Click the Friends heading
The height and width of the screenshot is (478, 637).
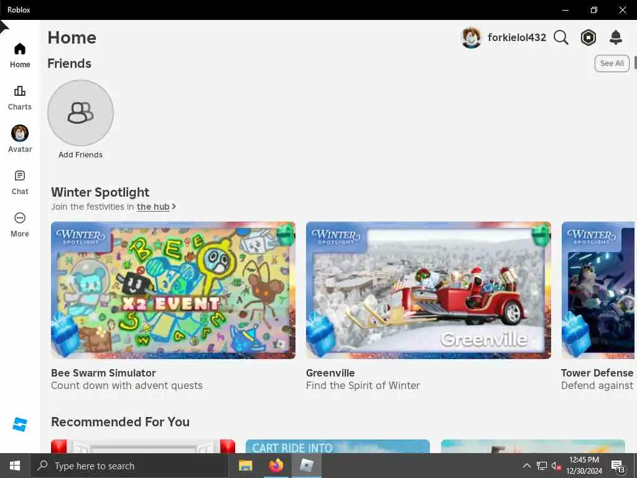pyautogui.click(x=69, y=63)
